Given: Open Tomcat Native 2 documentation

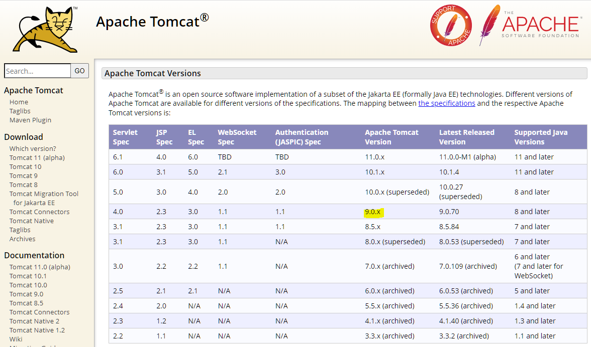Looking at the screenshot, I should click(34, 321).
